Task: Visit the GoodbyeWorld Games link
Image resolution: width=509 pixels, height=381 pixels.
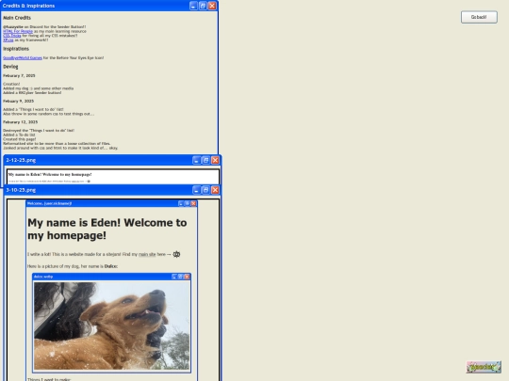Action: 23,58
